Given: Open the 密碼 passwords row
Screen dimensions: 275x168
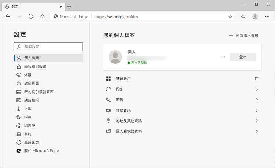Looking at the screenshot, I should [x=182, y=100].
